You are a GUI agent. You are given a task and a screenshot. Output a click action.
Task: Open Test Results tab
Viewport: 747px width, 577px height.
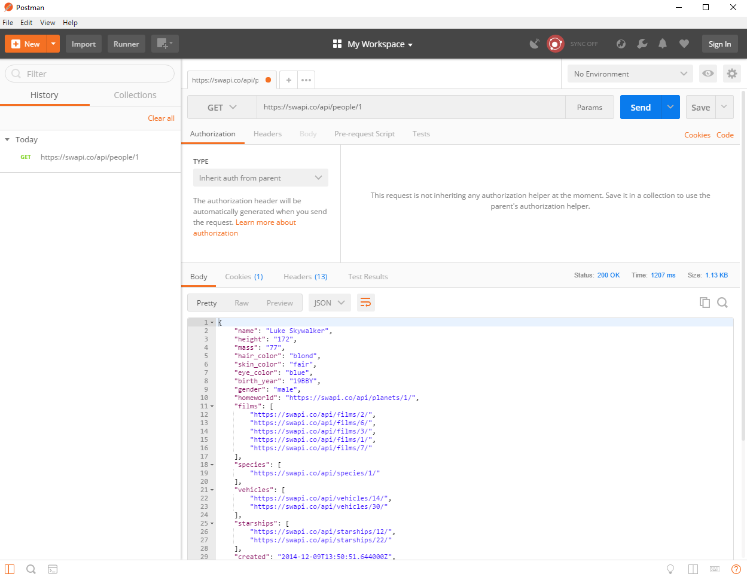point(368,277)
